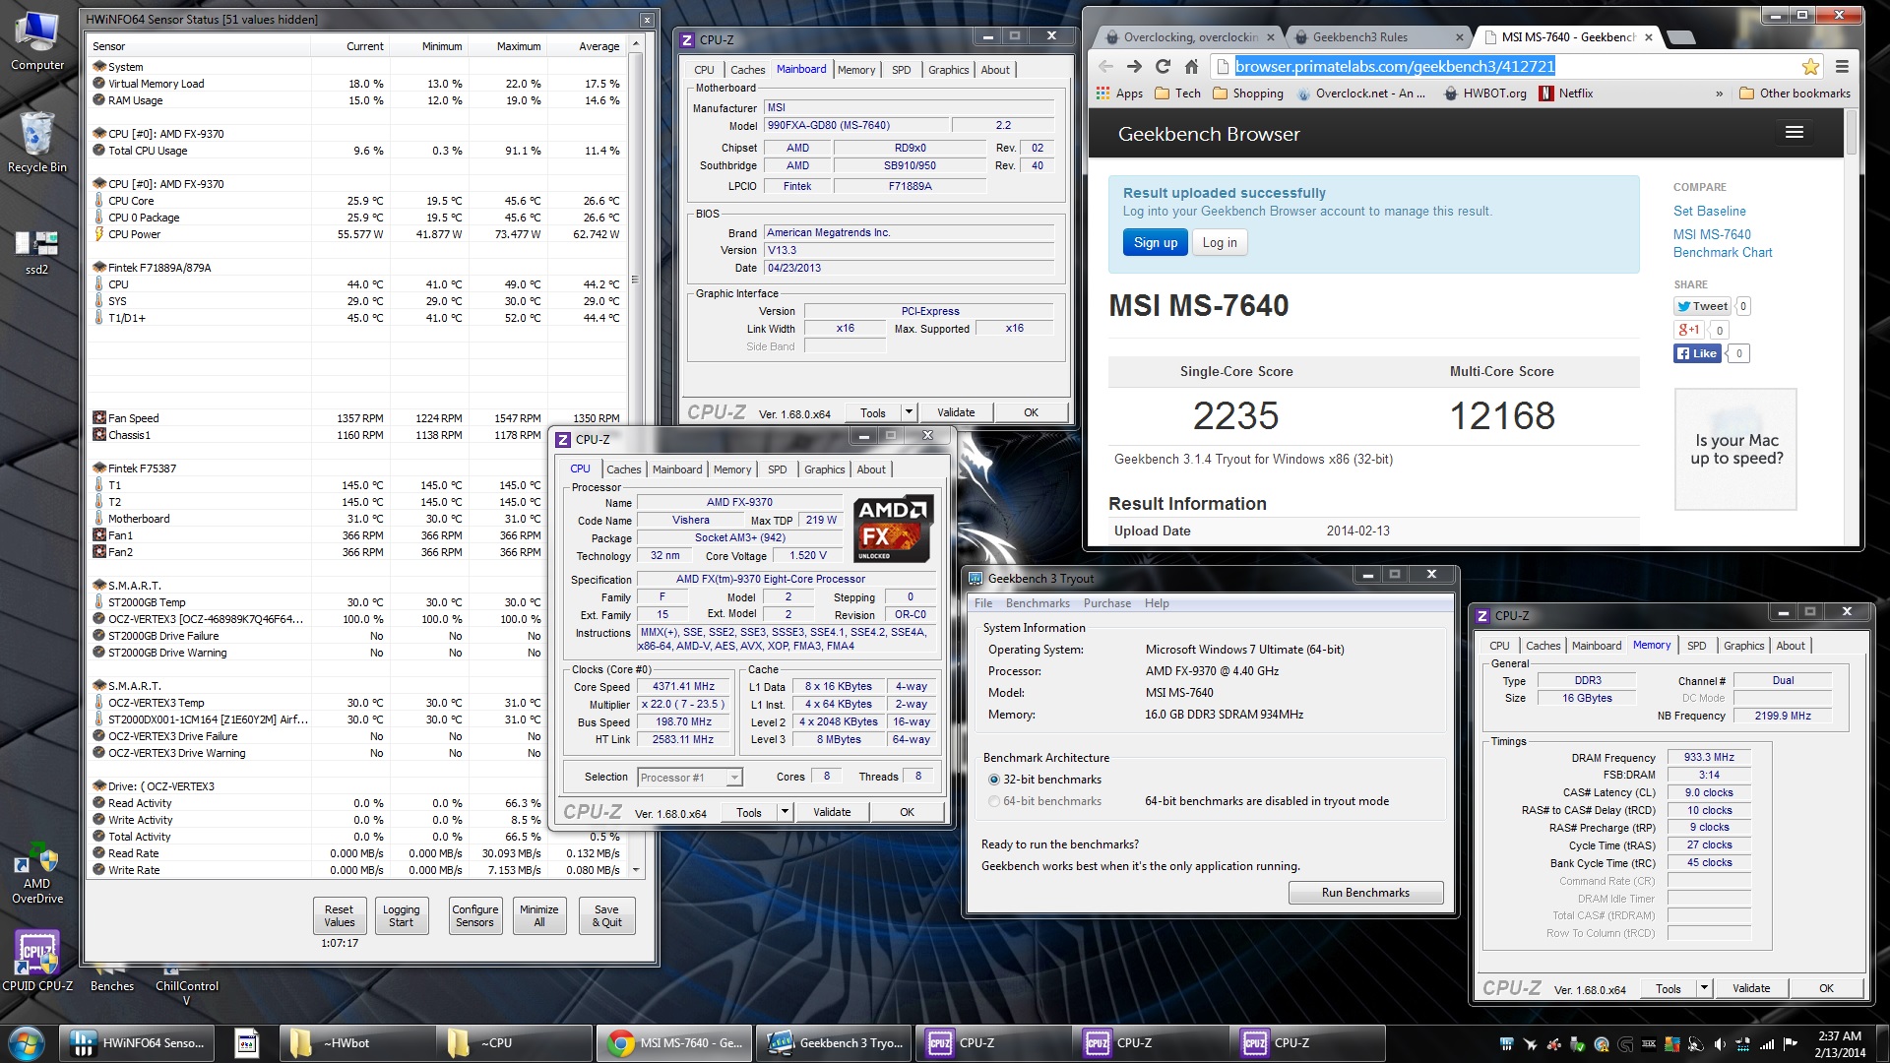Open the Benchmarks menu in Geekbench 3
Image resolution: width=1890 pixels, height=1063 pixels.
click(1038, 603)
